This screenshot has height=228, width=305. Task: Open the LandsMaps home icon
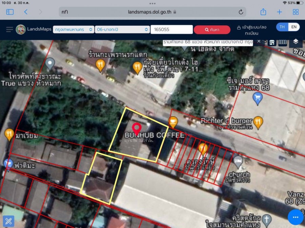click(272, 42)
